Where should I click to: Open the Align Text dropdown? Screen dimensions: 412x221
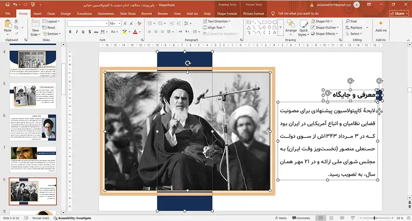click(x=214, y=27)
